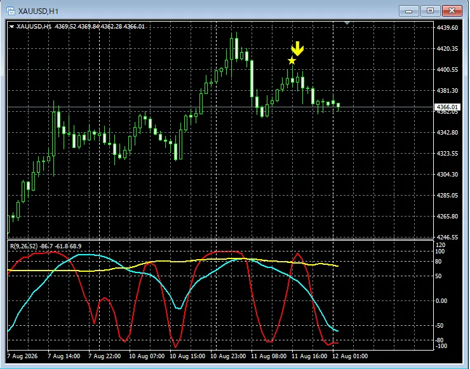Click time axis label 7 Aug 2026

(x=22, y=356)
